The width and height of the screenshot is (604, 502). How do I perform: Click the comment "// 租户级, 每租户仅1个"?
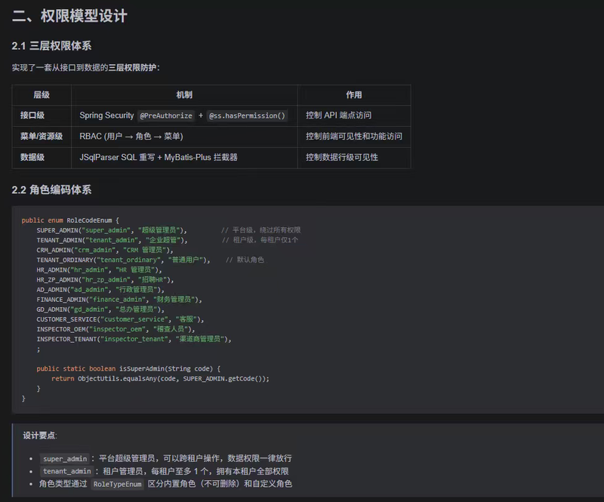pos(260,240)
